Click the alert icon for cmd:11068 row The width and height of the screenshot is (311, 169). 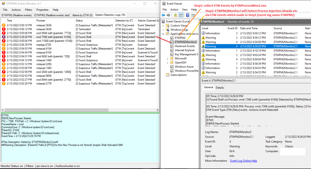[4, 41]
